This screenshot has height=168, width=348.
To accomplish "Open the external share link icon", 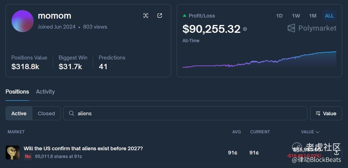I will point(160,16).
